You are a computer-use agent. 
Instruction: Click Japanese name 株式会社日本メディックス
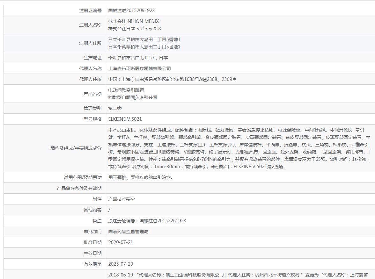pyautogui.click(x=135, y=29)
